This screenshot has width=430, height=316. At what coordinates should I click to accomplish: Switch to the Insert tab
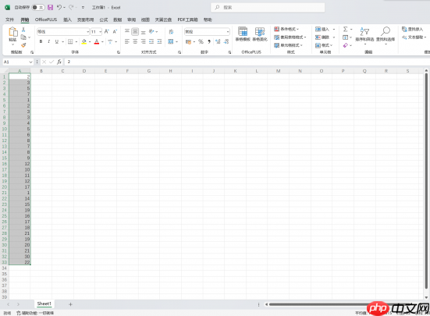pyautogui.click(x=67, y=20)
